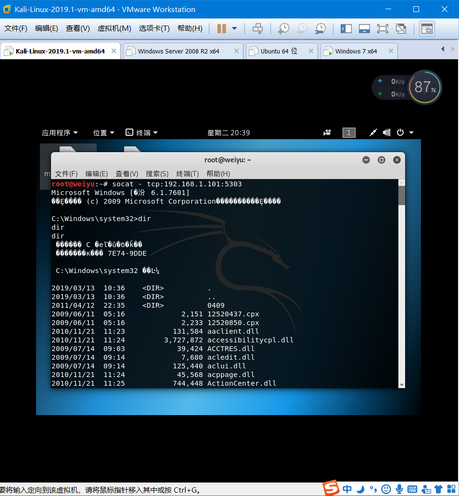Click the Kali network connection icon
This screenshot has width=459, height=496.
pos(373,132)
